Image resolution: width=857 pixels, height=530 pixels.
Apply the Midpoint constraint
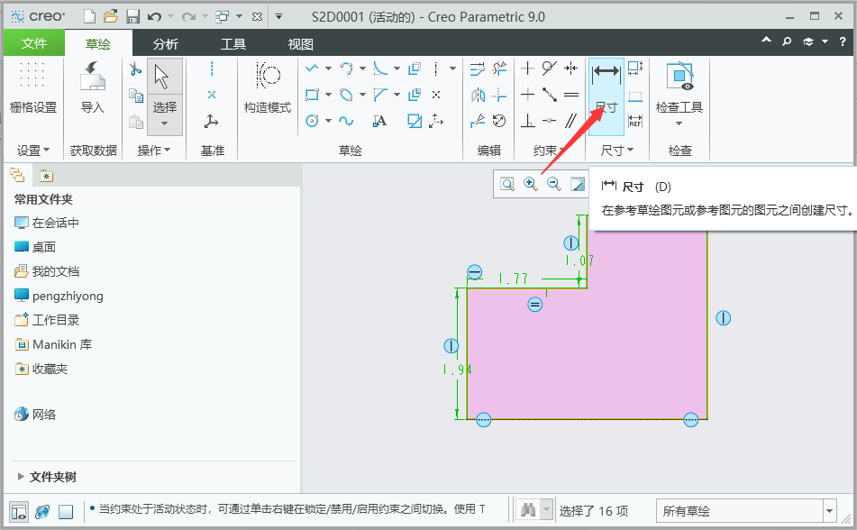[550, 95]
